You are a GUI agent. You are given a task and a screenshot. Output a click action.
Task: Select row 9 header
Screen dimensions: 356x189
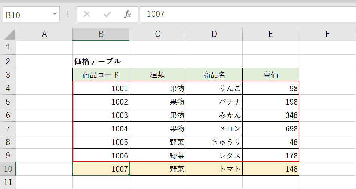[x=8, y=155]
